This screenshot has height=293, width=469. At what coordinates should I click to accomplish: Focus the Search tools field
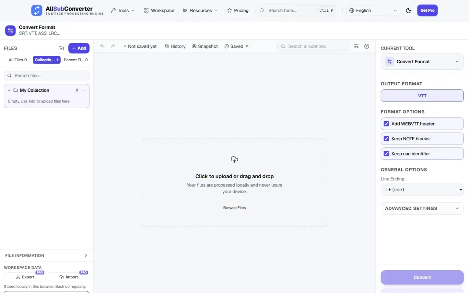coord(297,10)
